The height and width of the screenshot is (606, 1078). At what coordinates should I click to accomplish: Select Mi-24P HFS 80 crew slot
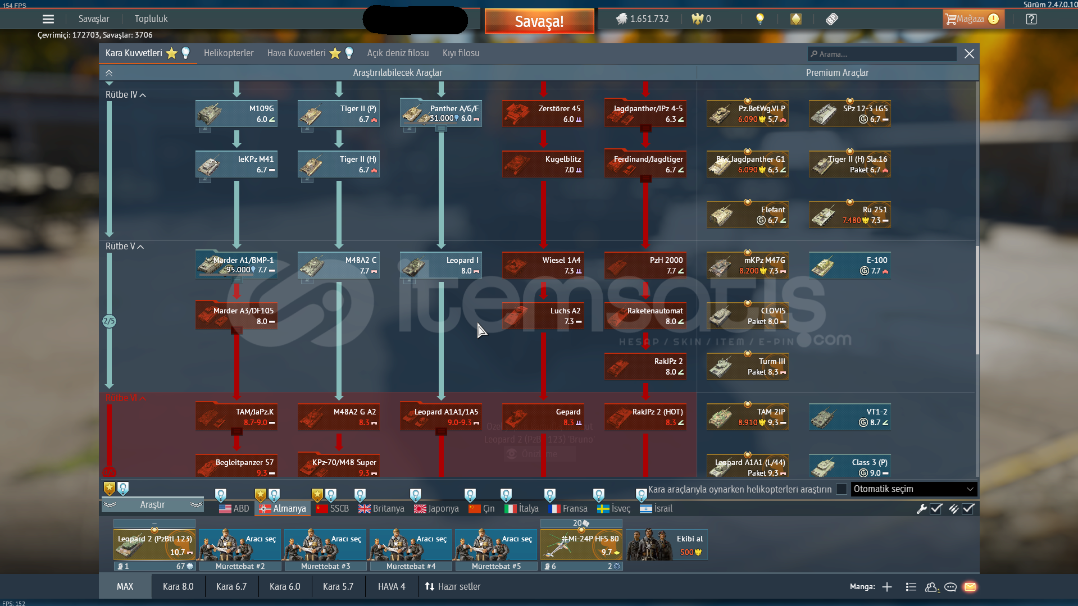[x=581, y=545]
